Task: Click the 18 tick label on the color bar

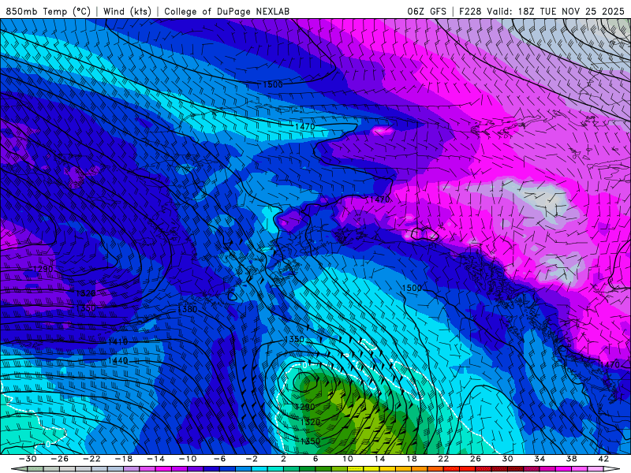Action: [x=412, y=459]
